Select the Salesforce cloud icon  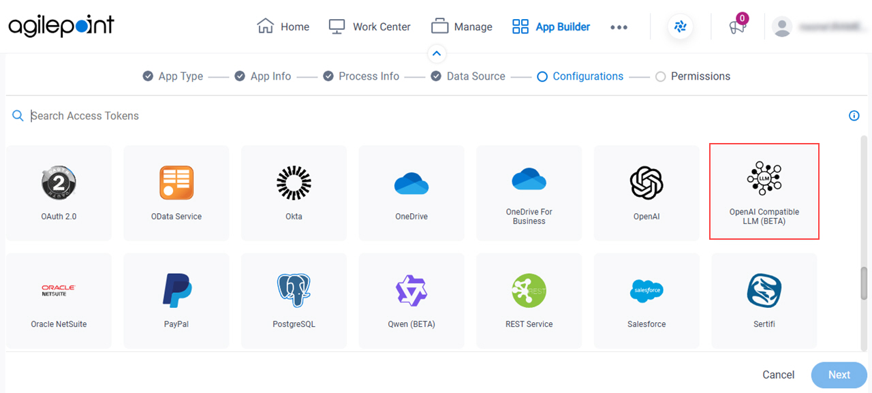point(647,291)
